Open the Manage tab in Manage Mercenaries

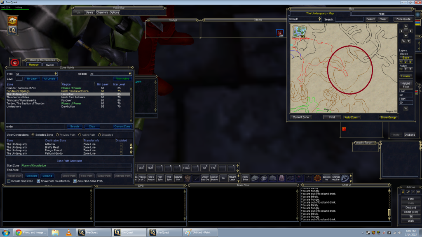pyautogui.click(x=34, y=65)
